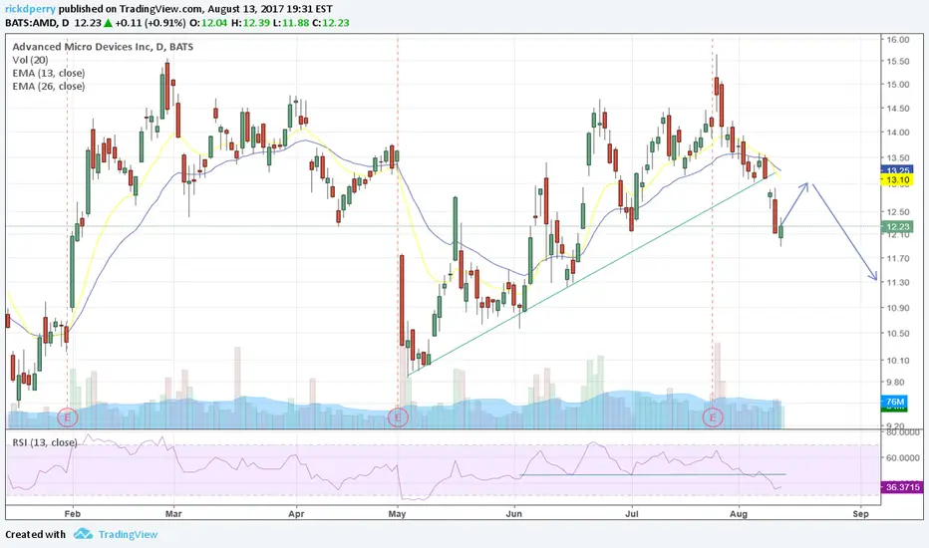This screenshot has height=548, width=929.
Task: Click the TradingView cloud logo icon
Action: [x=83, y=534]
